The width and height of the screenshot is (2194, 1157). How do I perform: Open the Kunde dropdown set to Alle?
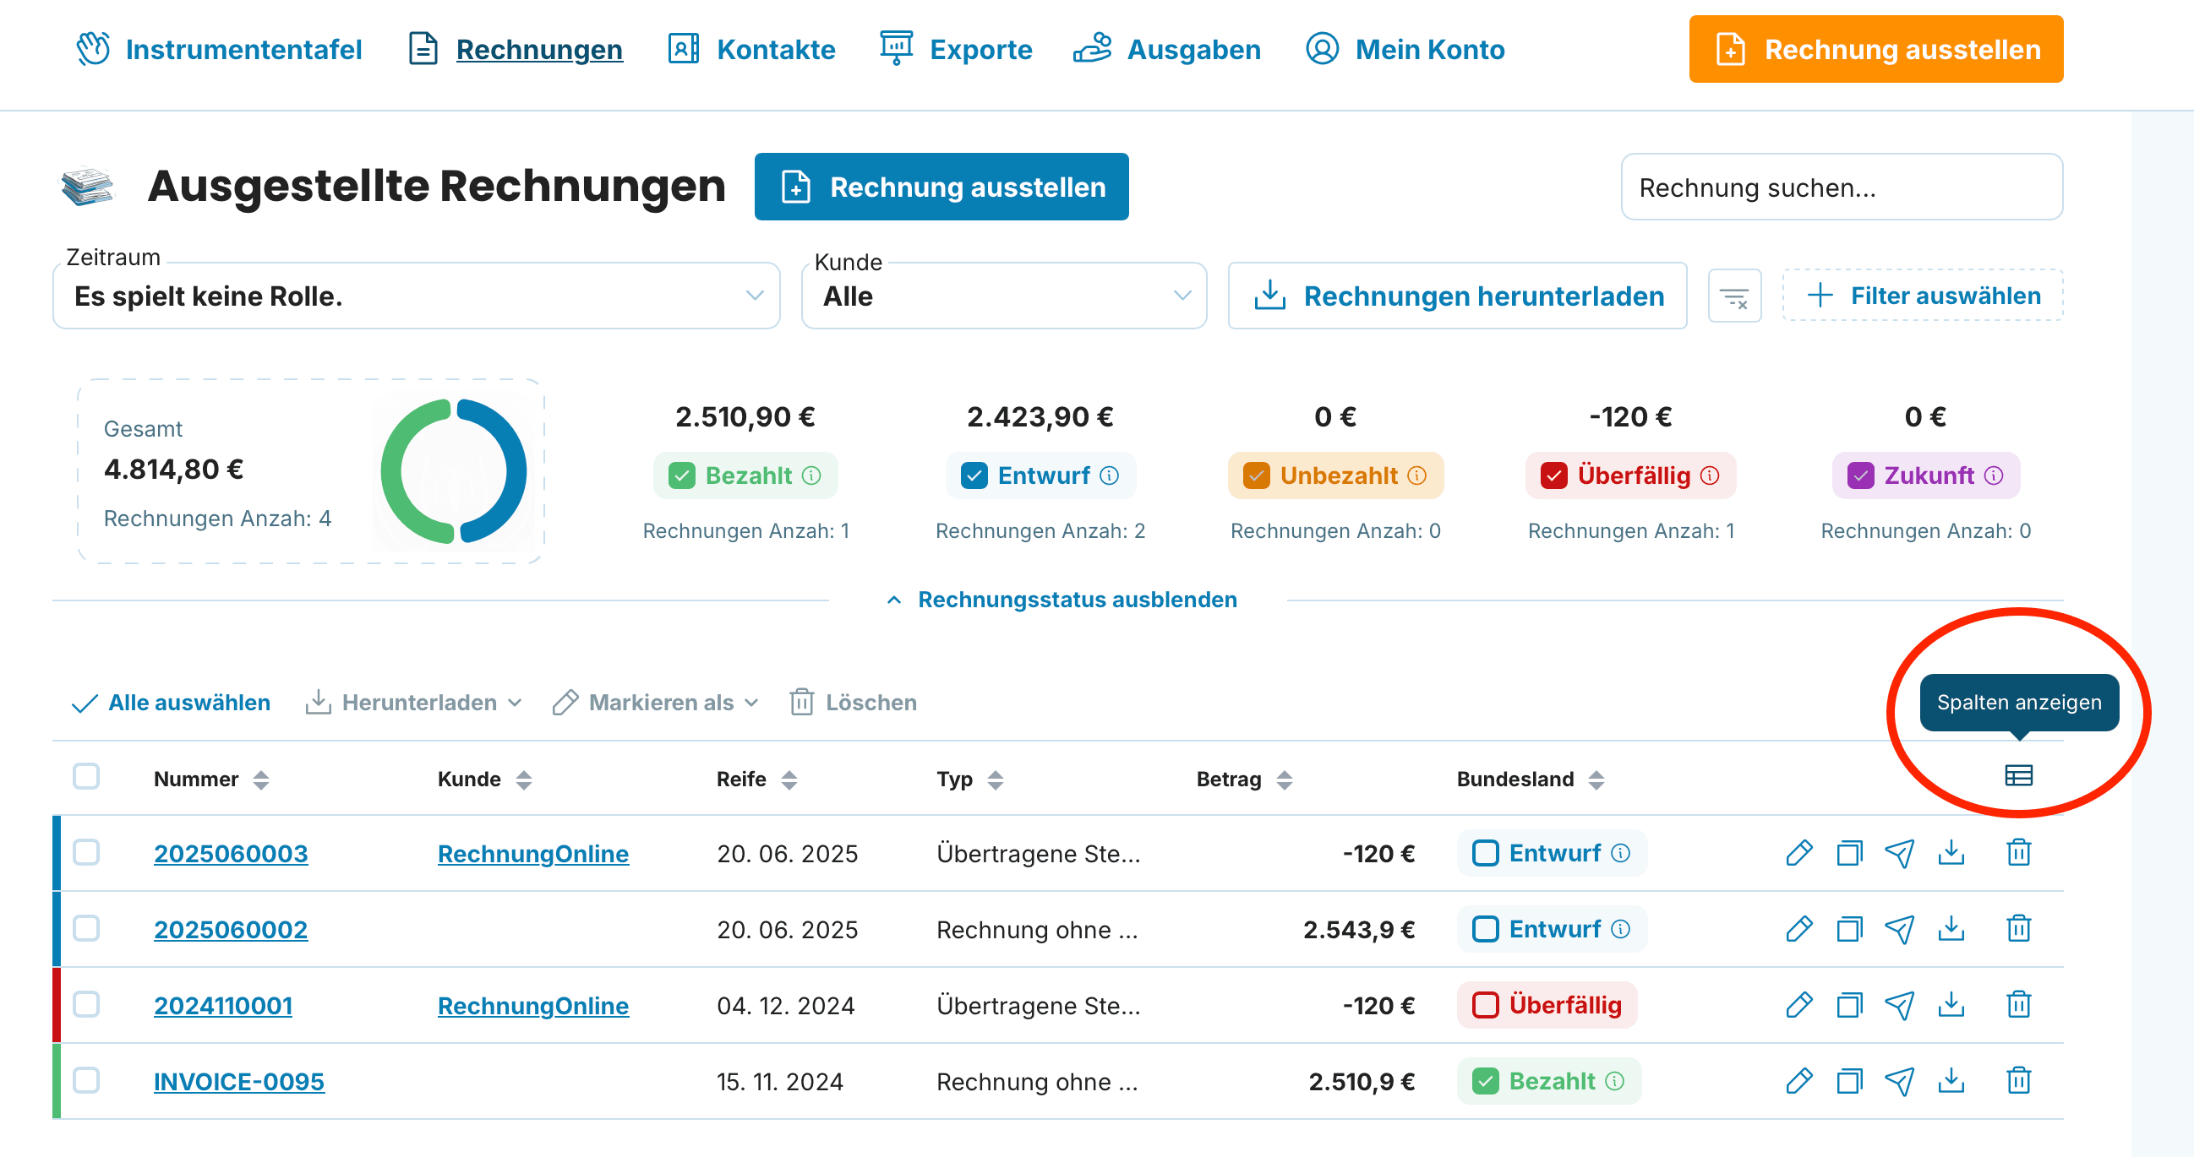1003,296
